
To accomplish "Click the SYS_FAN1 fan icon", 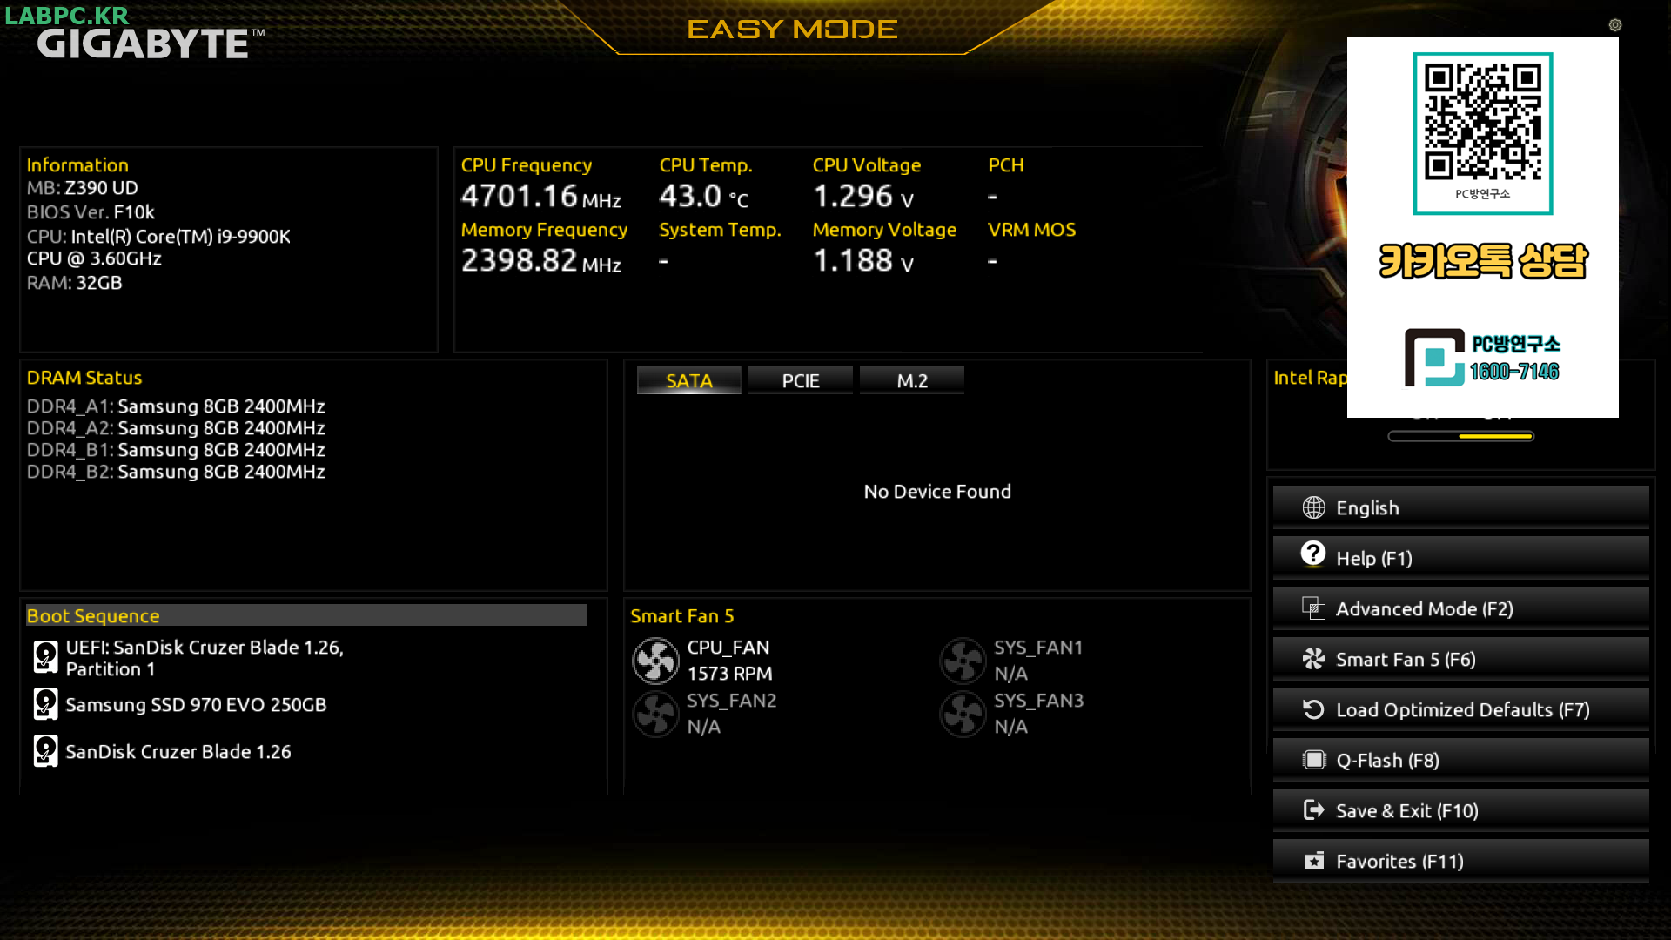I will pos(963,661).
